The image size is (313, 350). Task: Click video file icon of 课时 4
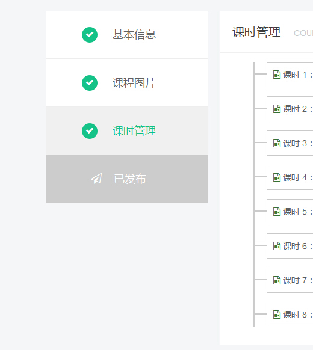(277, 177)
